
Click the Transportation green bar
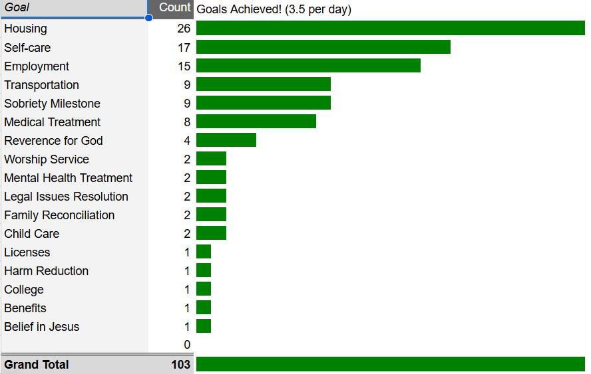click(264, 84)
